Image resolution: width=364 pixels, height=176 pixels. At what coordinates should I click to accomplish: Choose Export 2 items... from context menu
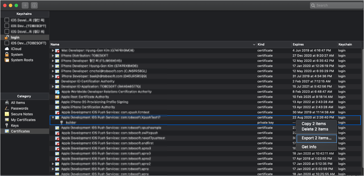(x=317, y=138)
